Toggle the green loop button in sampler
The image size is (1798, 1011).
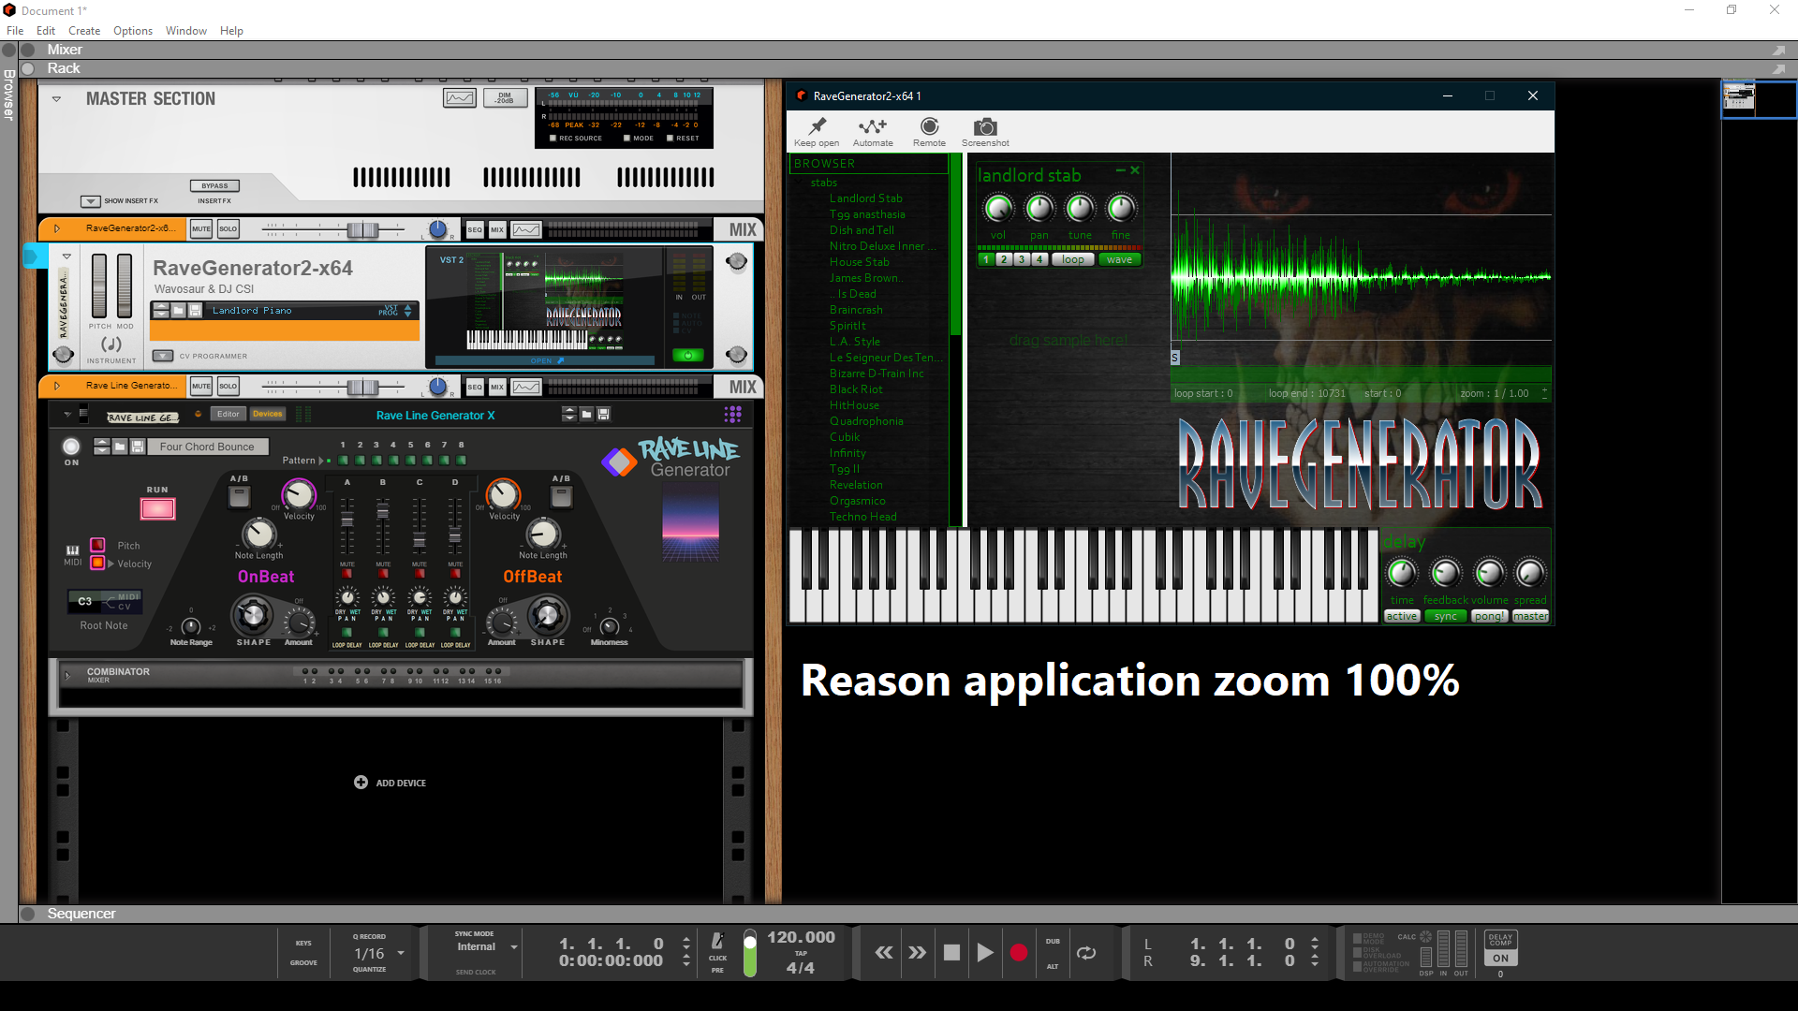pos(1073,259)
